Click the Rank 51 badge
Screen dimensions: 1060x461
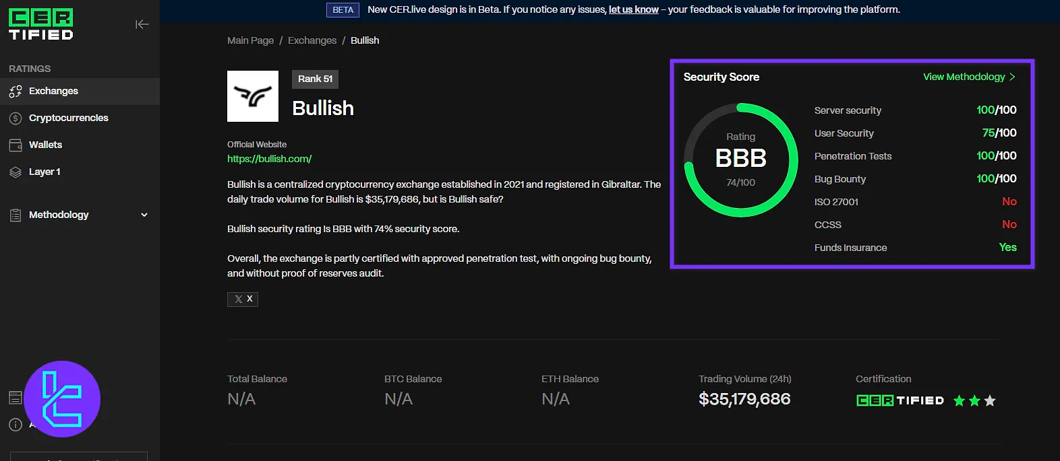click(x=315, y=79)
